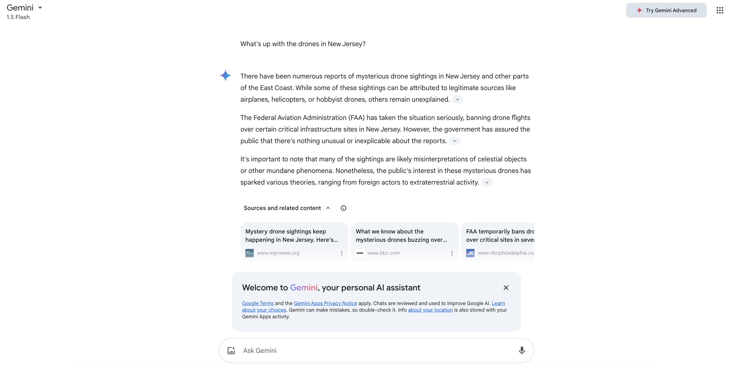Click the Gemini 1.5 Flash model label
Viewport: 731px width, 365px height.
18,17
